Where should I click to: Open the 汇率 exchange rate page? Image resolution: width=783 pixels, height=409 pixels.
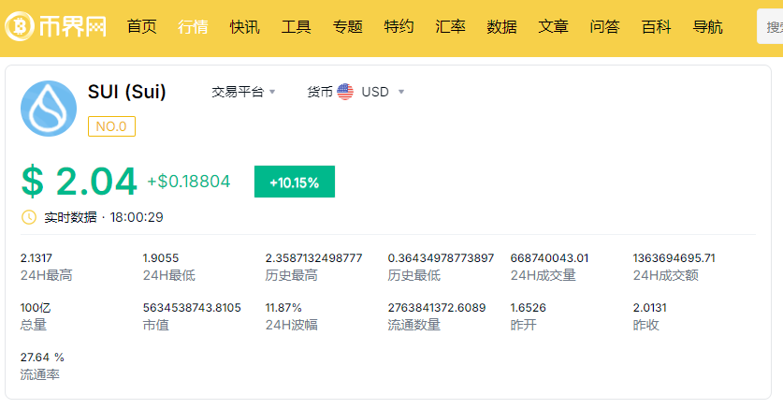[x=451, y=27]
